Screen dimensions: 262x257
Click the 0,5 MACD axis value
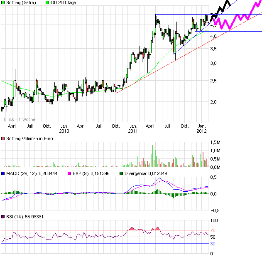pyautogui.click(x=213, y=177)
